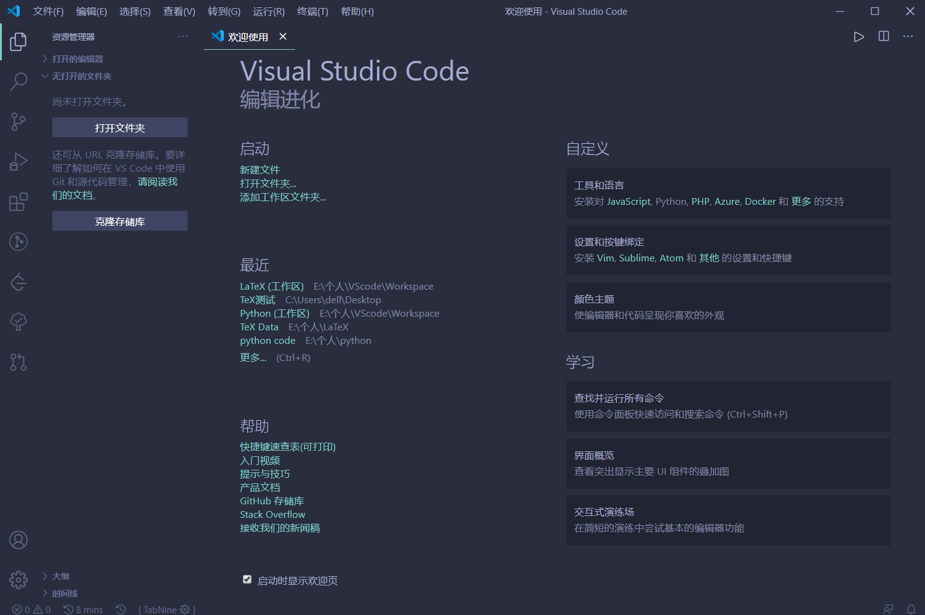Open the Source Control view icon
925x615 pixels.
pos(18,122)
